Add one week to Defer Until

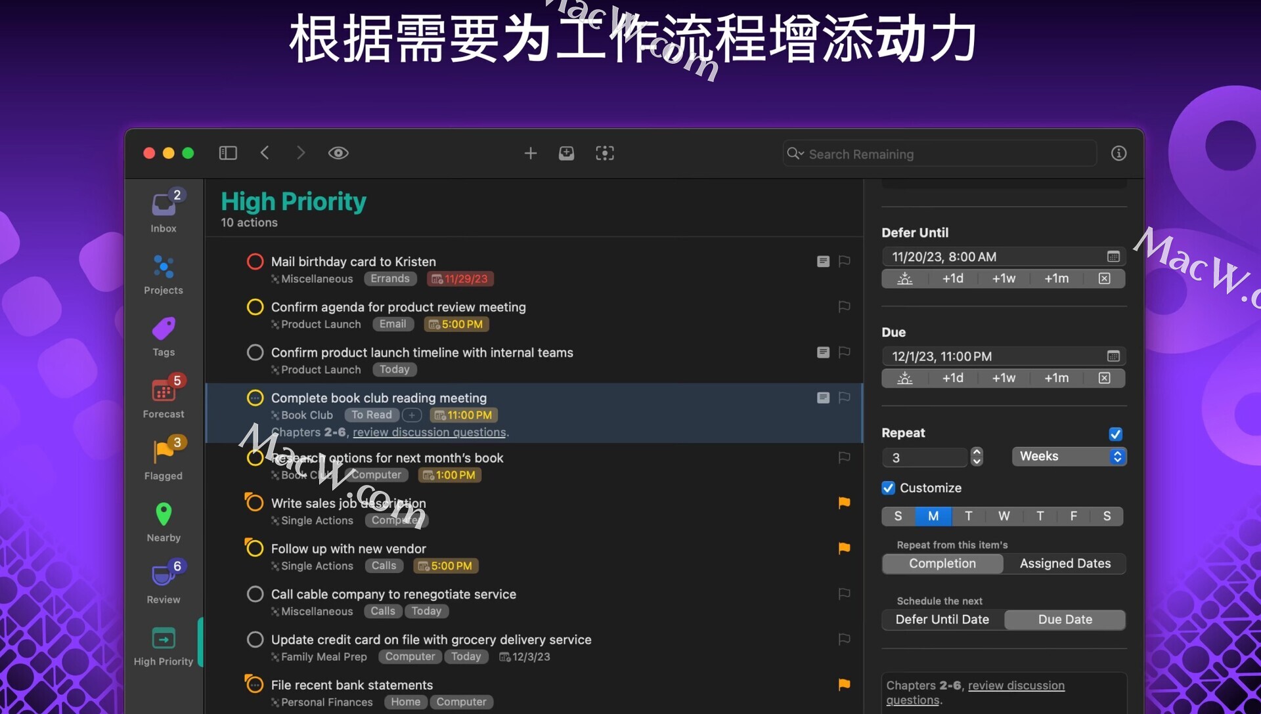pyautogui.click(x=1004, y=278)
